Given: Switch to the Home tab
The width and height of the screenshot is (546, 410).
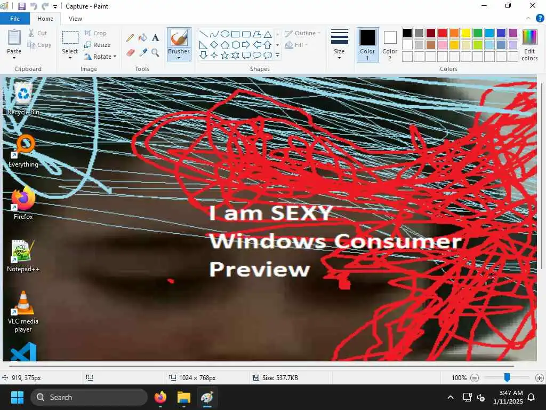Looking at the screenshot, I should tap(45, 19).
